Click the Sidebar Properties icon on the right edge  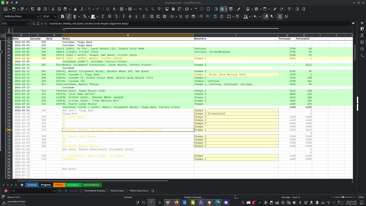362,29
